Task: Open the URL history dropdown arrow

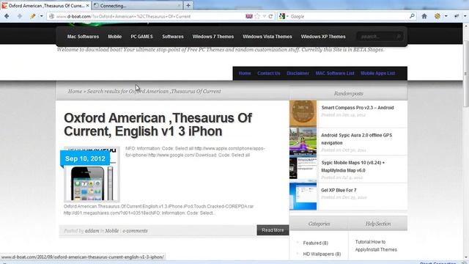Action: click(264, 16)
